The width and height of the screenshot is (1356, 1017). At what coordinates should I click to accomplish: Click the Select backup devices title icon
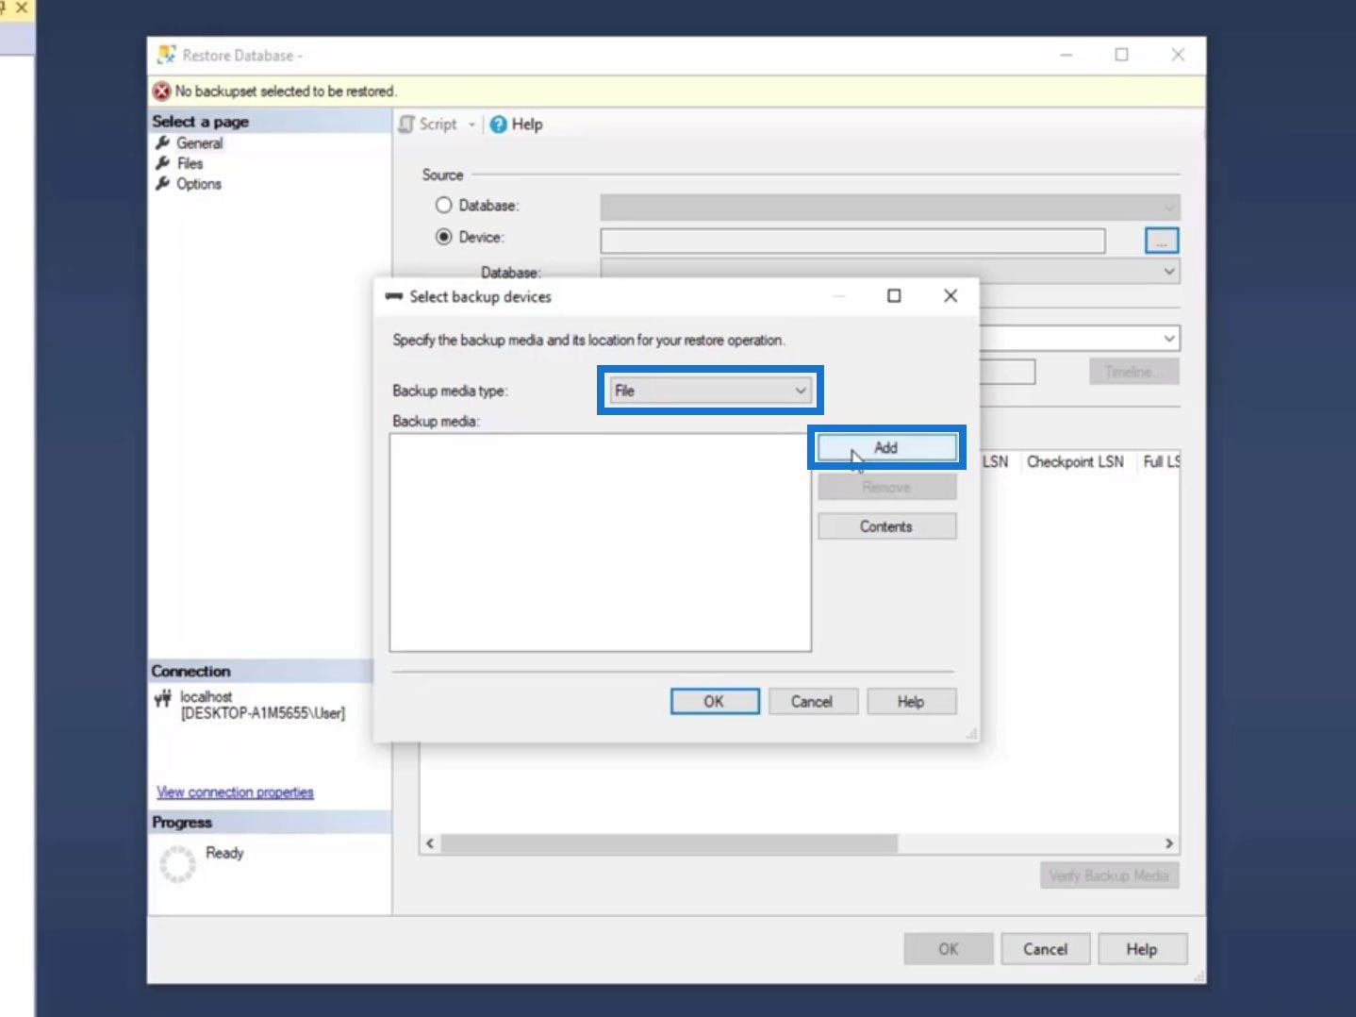tap(394, 296)
